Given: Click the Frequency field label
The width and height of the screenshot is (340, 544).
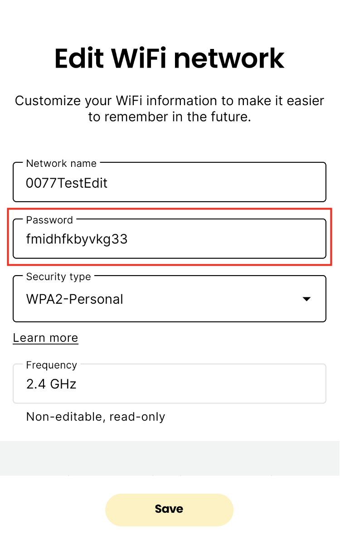Looking at the screenshot, I should [51, 365].
